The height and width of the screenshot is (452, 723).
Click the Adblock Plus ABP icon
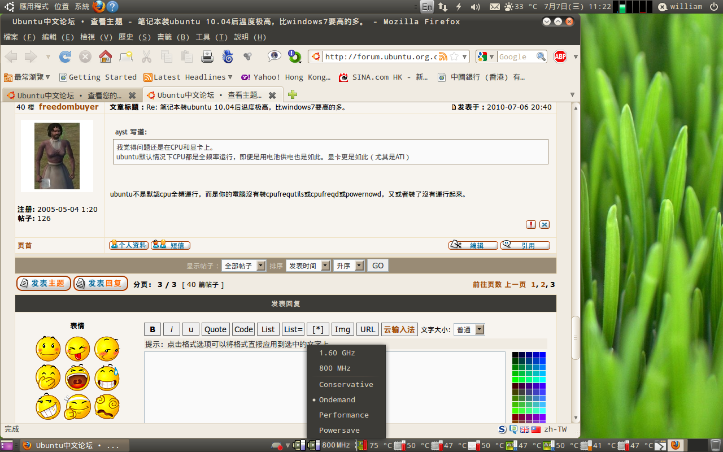[560, 56]
